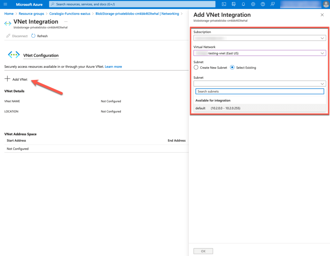Open Cloud Shell from the top bar
The image size is (330, 256).
click(x=224, y=4)
